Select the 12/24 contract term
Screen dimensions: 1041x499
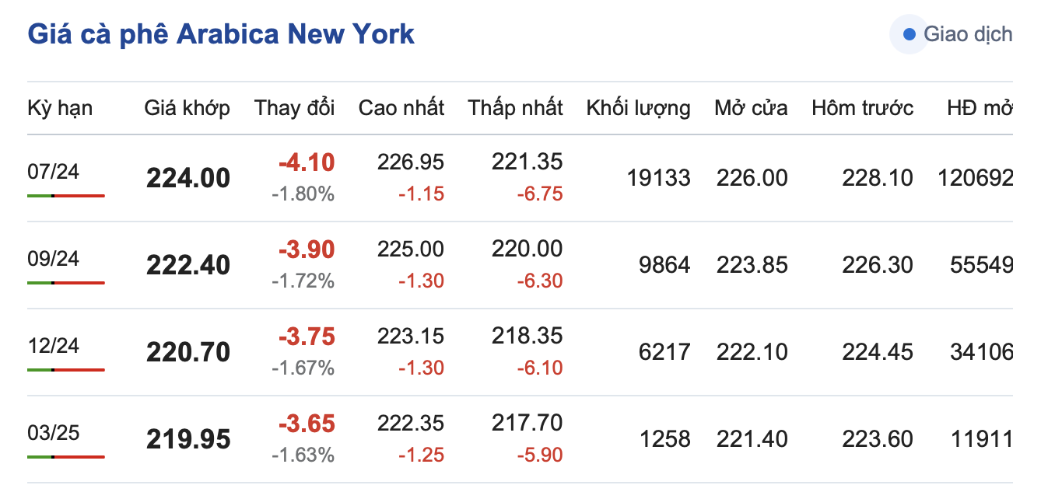[x=53, y=345]
